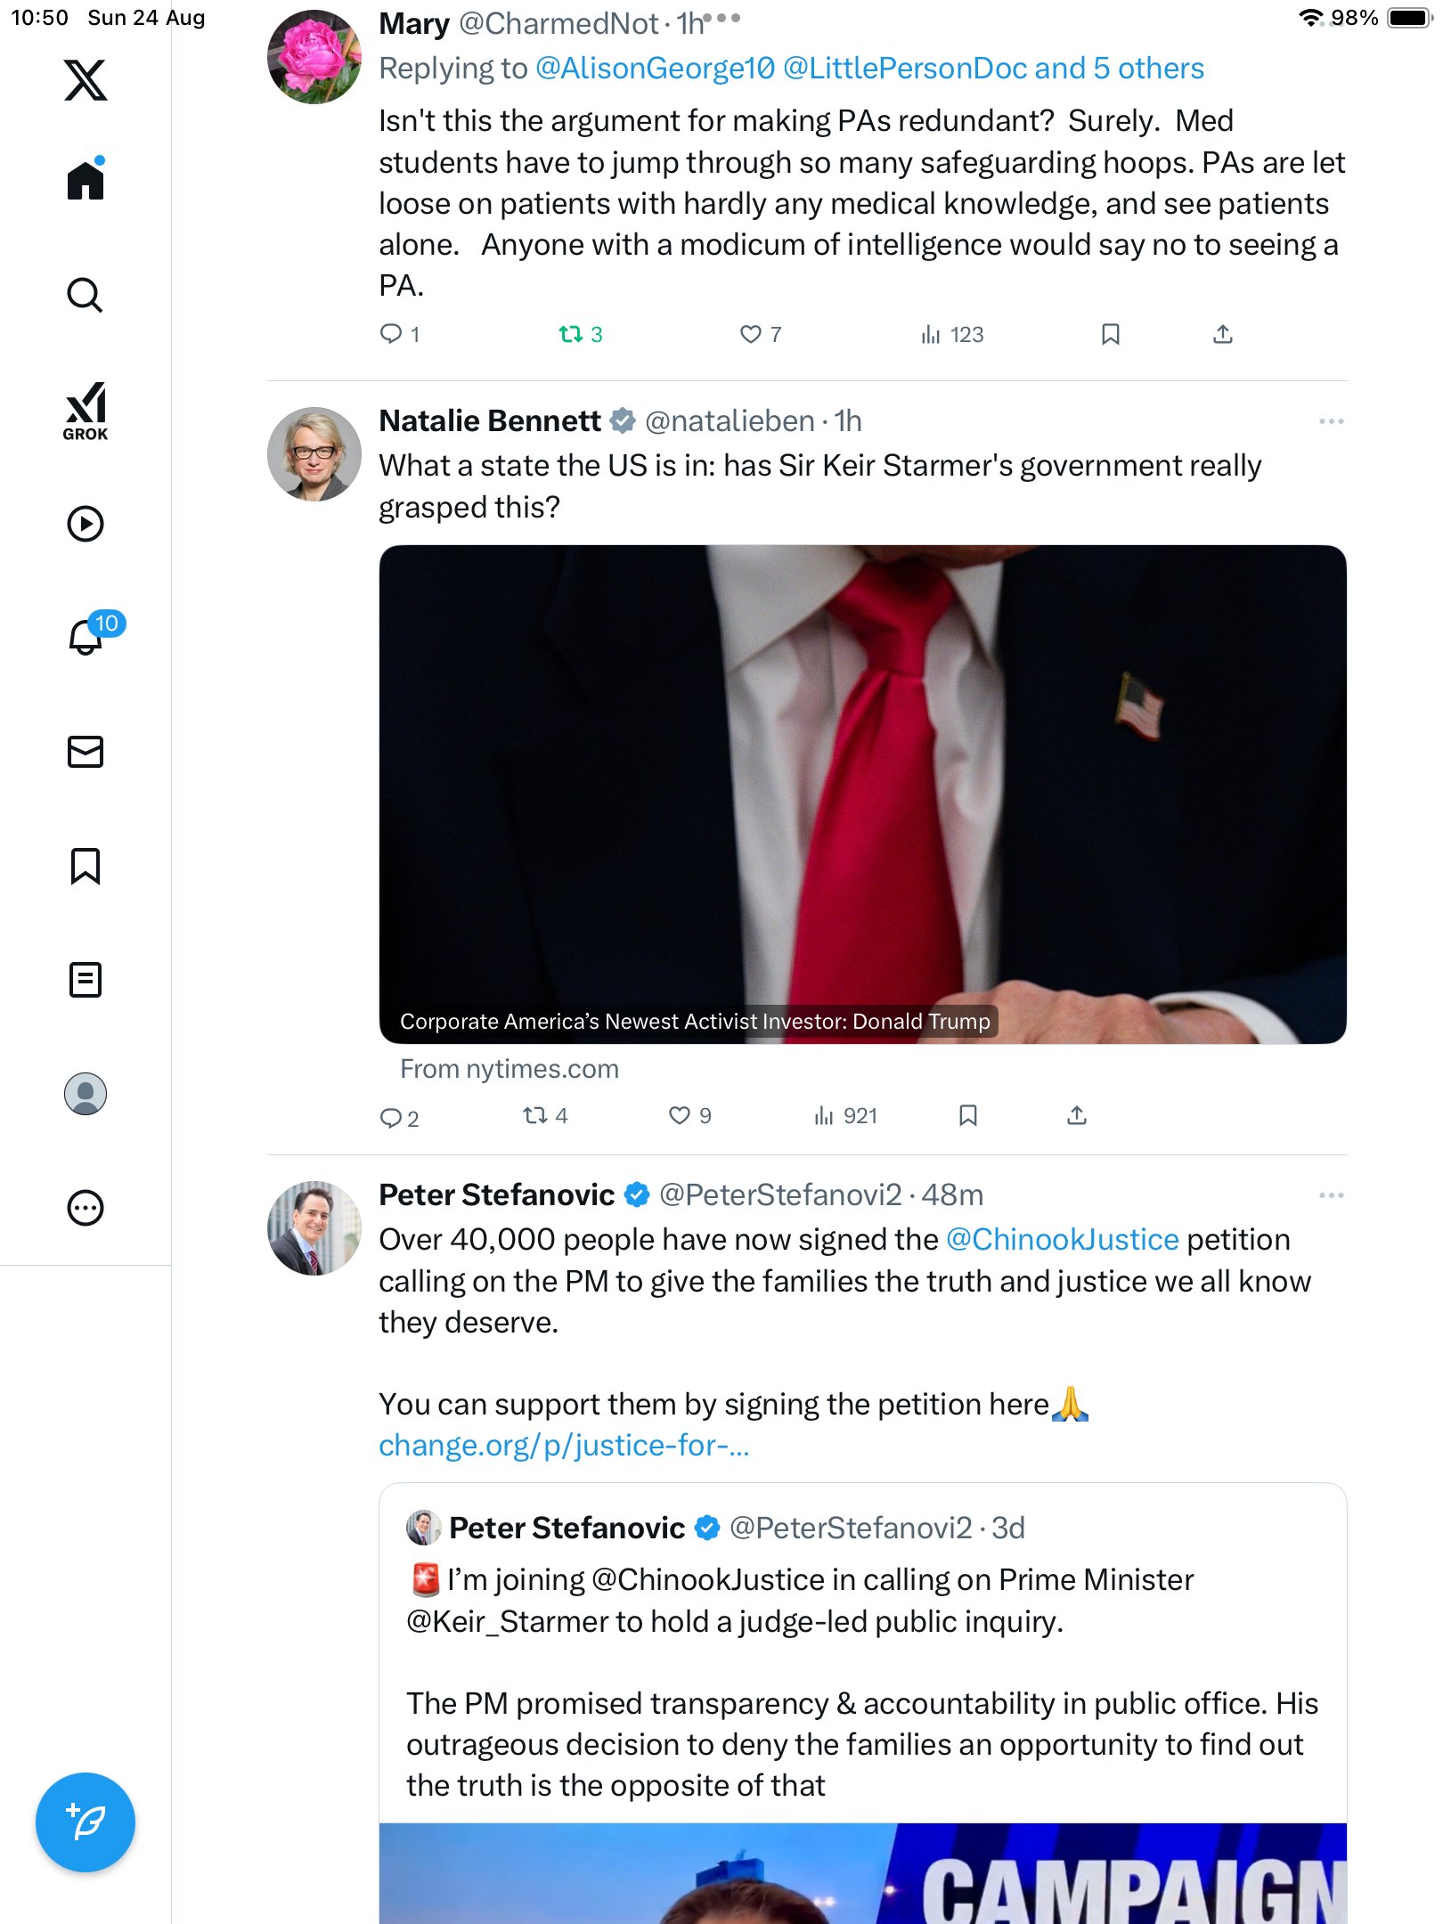Share Natalie Bennett's post
Image resolution: width=1443 pixels, height=1924 pixels.
click(x=1077, y=1115)
